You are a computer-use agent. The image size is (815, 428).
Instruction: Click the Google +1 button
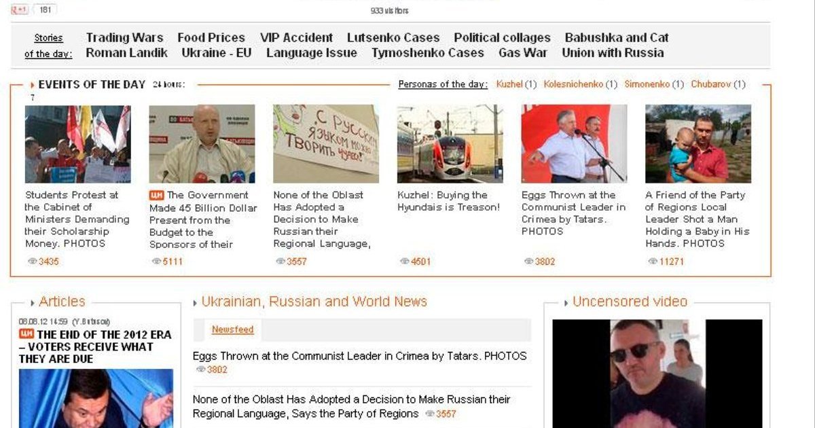click(x=20, y=10)
